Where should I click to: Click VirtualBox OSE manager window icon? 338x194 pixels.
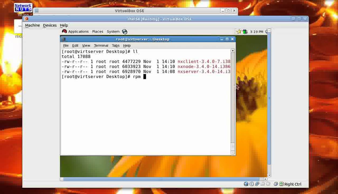pyautogui.click(x=37, y=11)
